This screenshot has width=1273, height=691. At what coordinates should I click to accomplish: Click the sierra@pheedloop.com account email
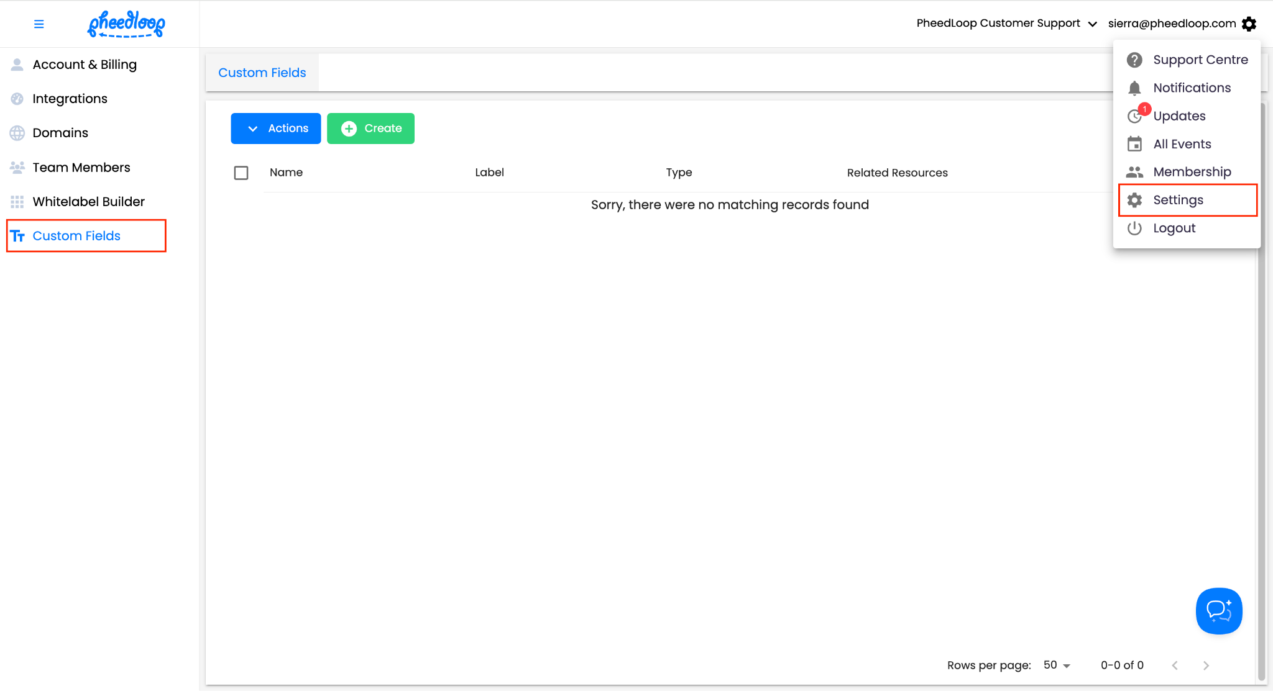tap(1172, 24)
